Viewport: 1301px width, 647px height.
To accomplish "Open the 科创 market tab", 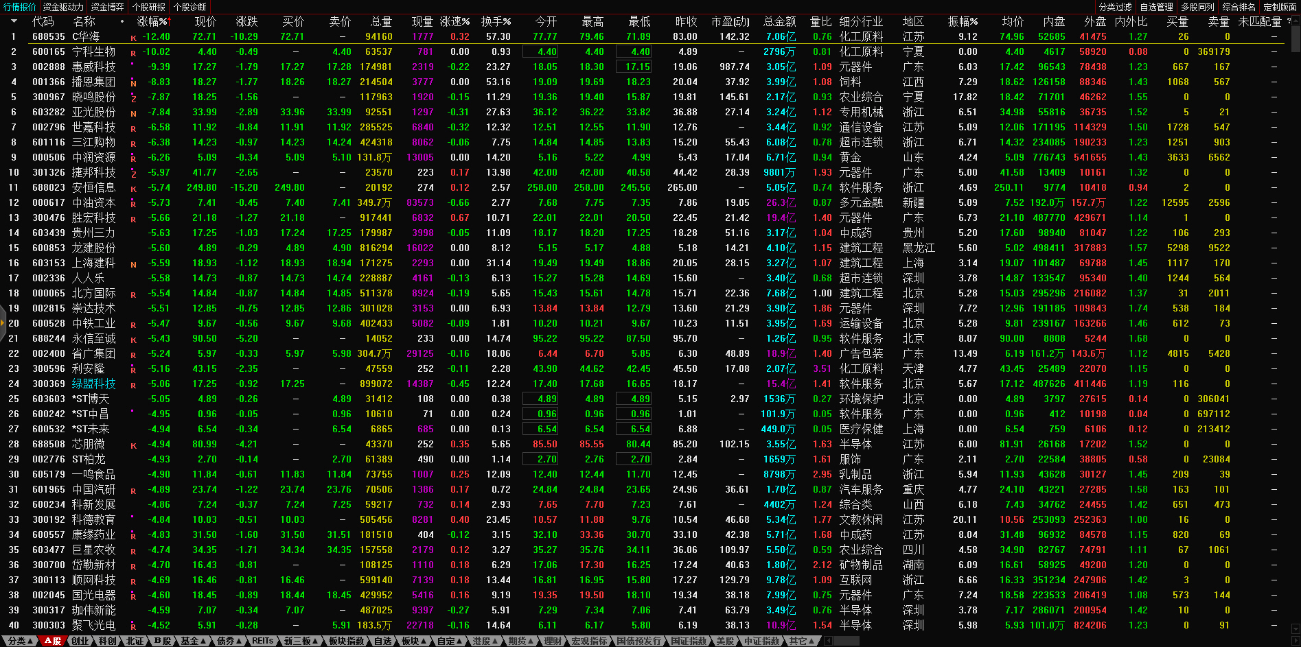I will pos(107,641).
